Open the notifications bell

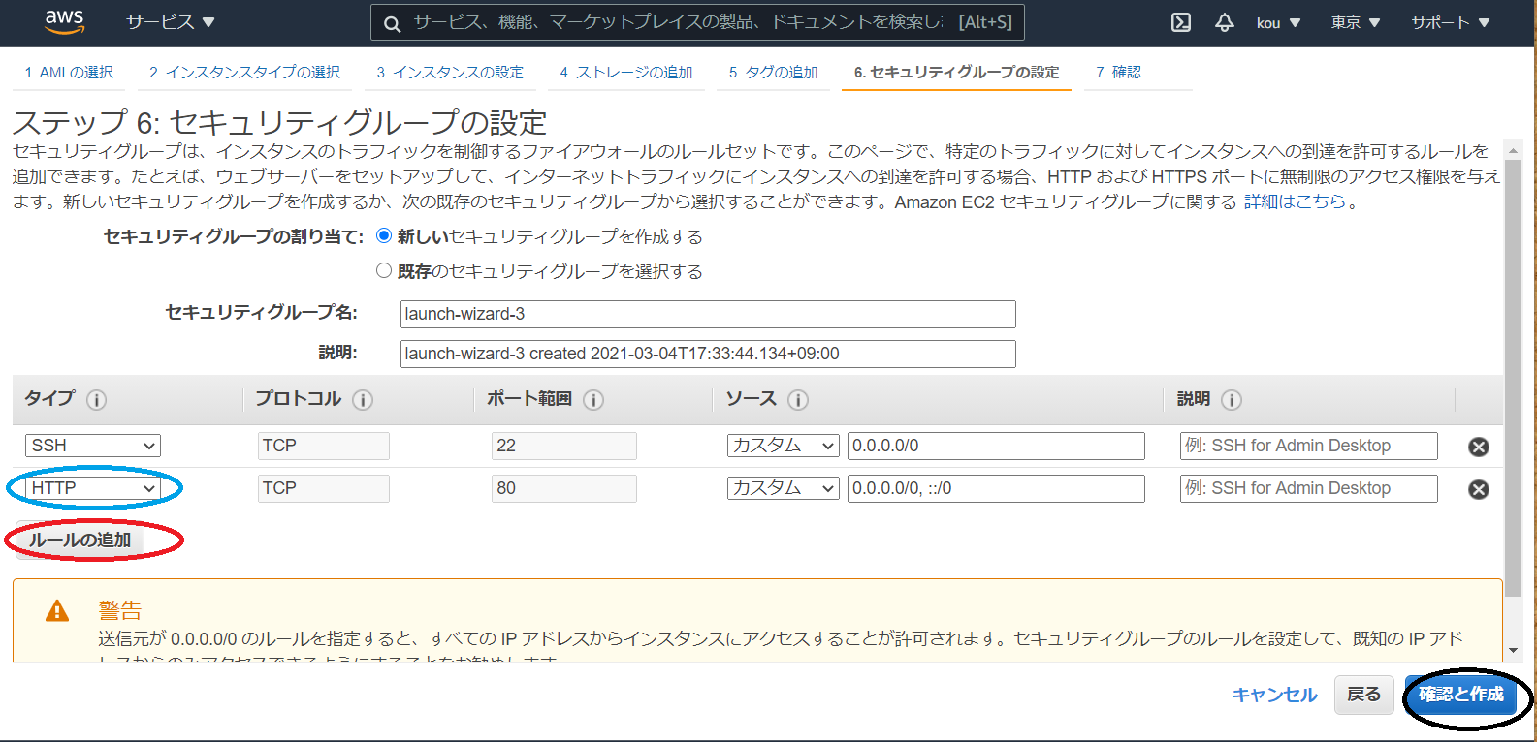(x=1225, y=22)
